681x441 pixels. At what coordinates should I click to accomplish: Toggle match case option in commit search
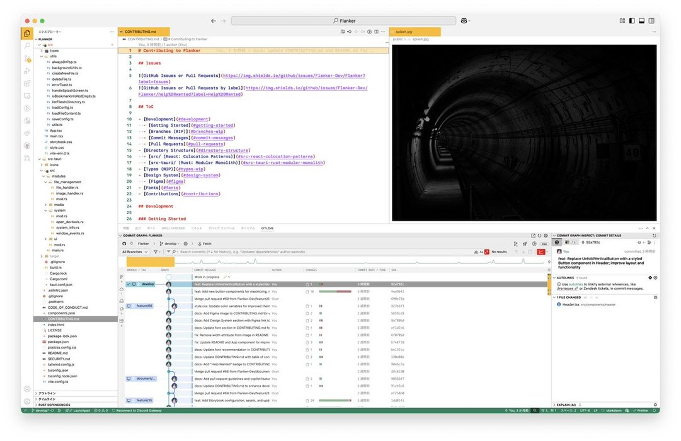coord(482,252)
